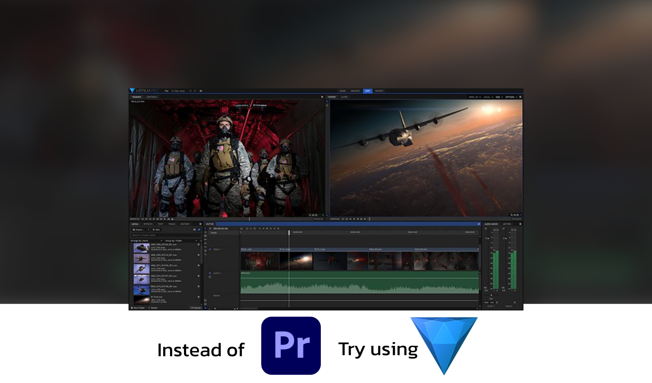Open the History panel tab
This screenshot has height=383, width=652.
(185, 224)
